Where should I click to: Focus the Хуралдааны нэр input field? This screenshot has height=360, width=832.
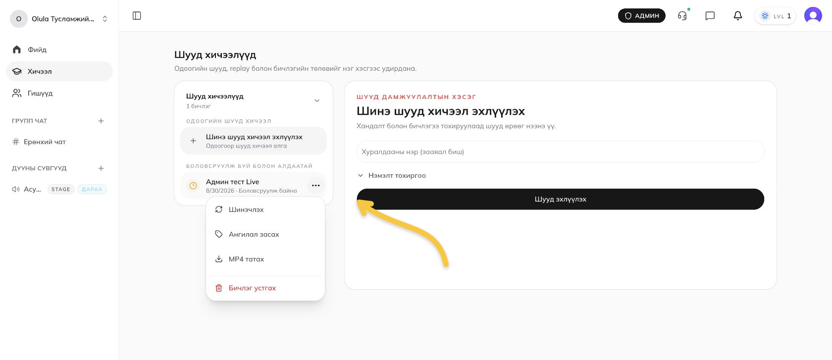(x=561, y=152)
